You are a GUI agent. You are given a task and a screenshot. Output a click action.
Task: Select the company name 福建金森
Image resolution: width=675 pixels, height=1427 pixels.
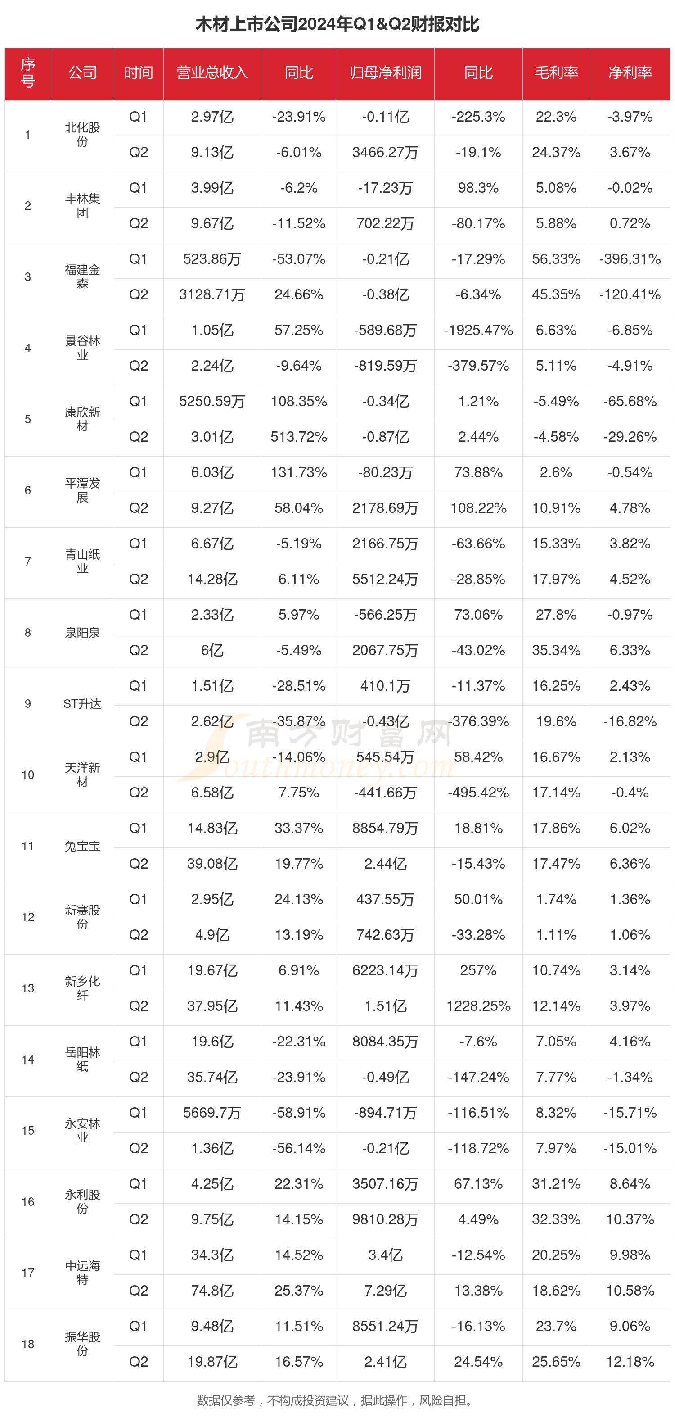82,277
